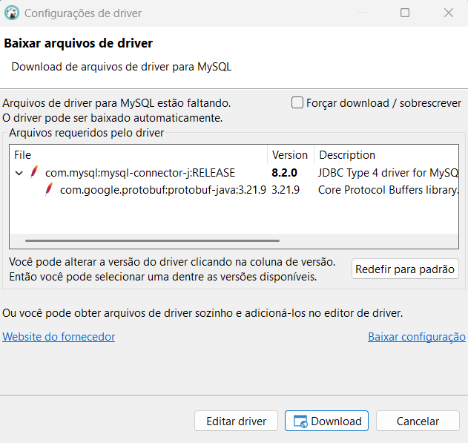Open the Website do fornecedor link
Image resolution: width=468 pixels, height=443 pixels.
59,337
